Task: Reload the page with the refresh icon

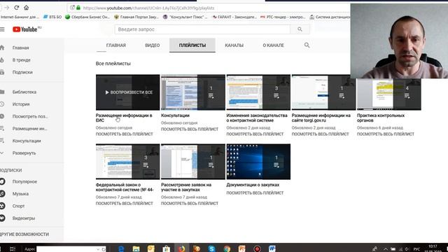Action: (x=17, y=8)
